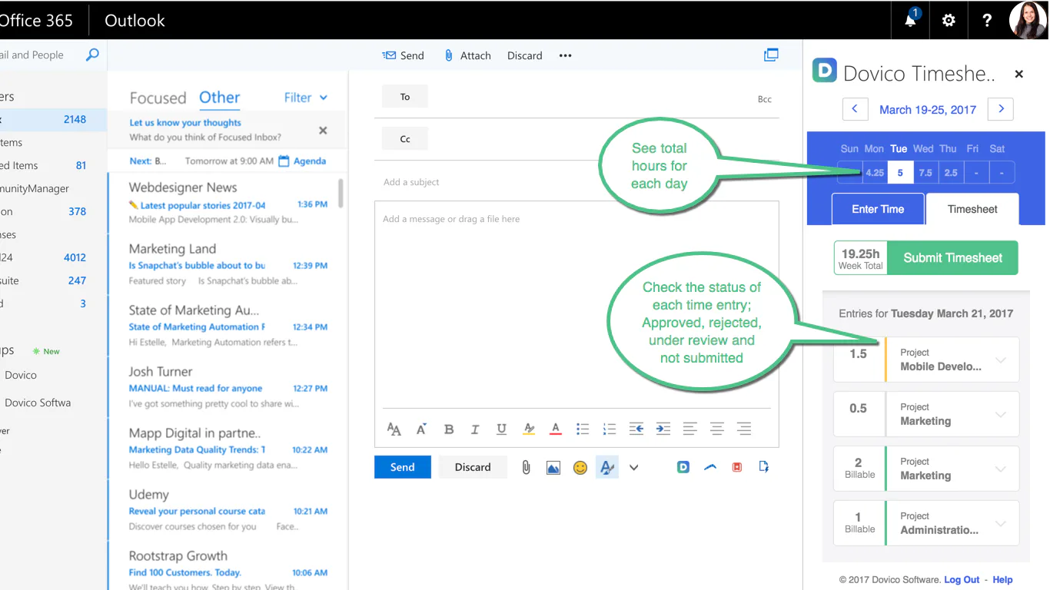This screenshot has height=590, width=1050.
Task: Switch to the Other inbox tab
Action: [x=220, y=98]
